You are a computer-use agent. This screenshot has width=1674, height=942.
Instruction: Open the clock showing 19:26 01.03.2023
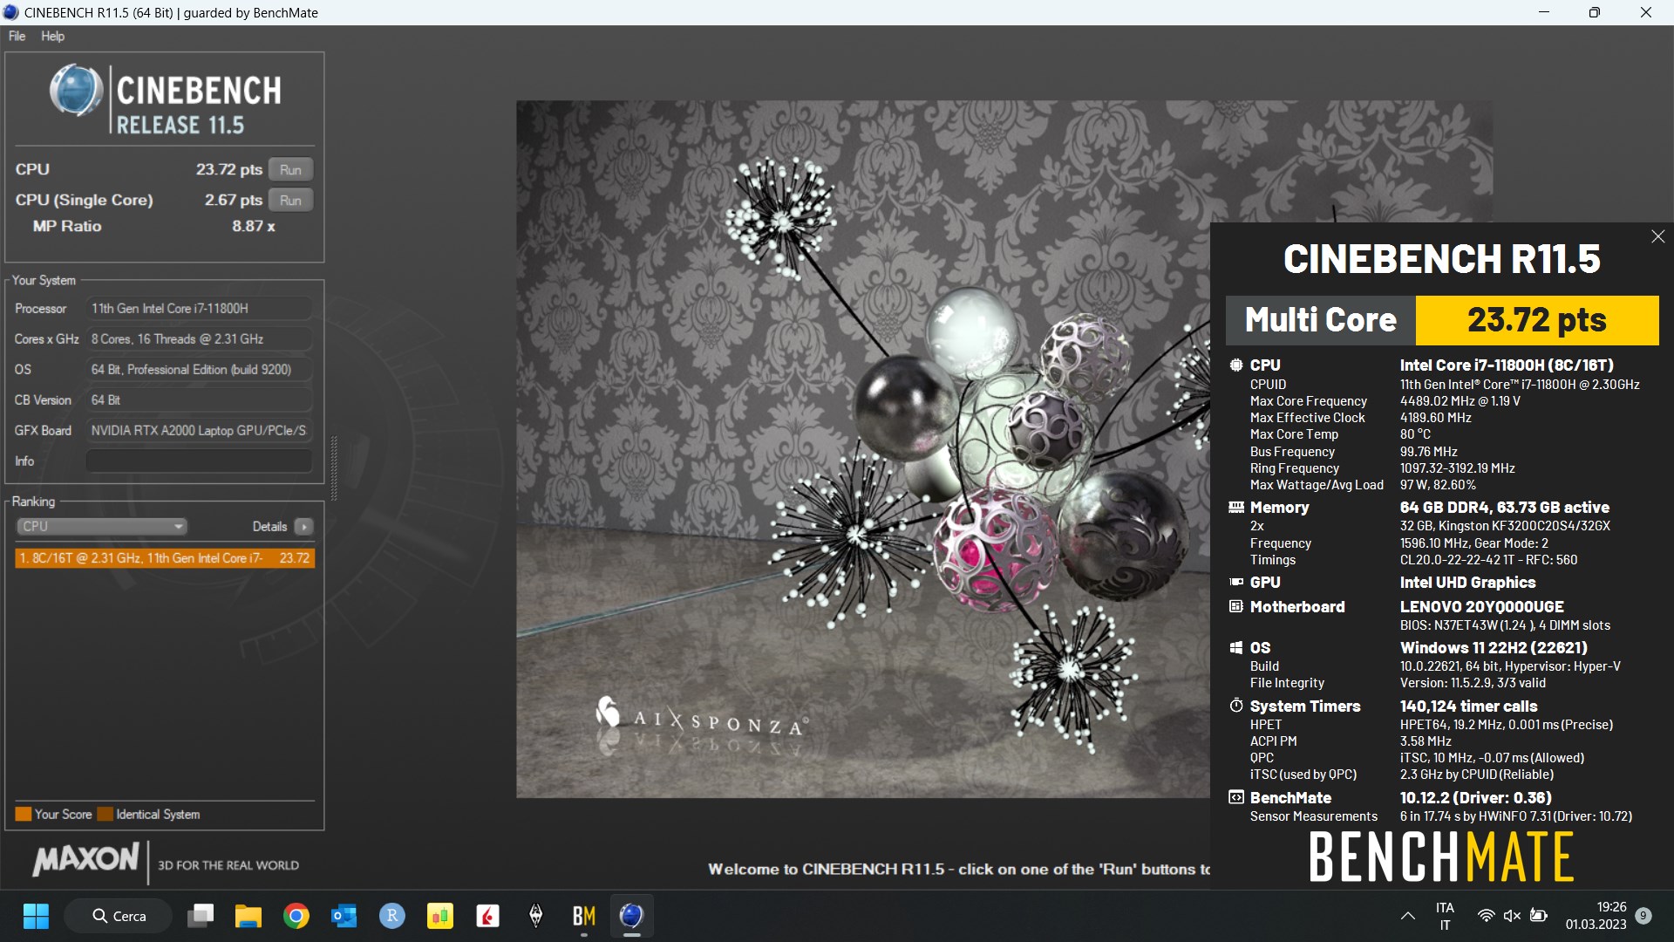[1596, 916]
